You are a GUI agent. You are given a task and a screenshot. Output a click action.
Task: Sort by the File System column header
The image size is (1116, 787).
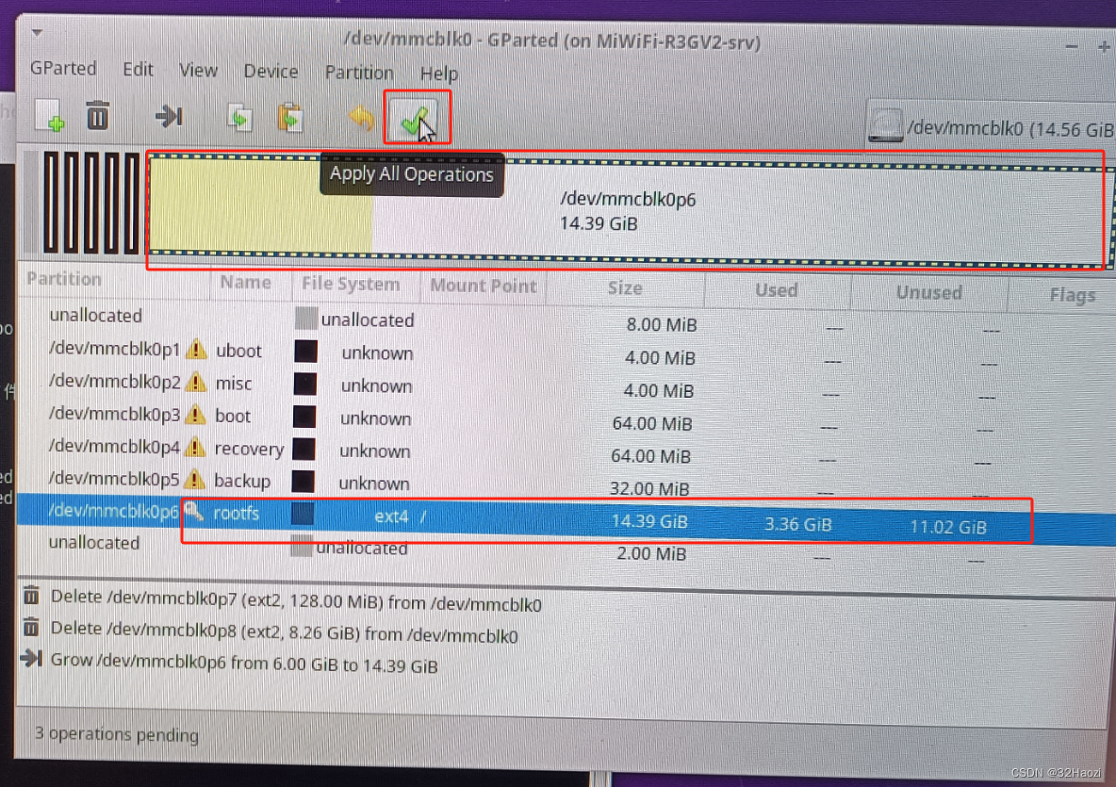(x=351, y=284)
